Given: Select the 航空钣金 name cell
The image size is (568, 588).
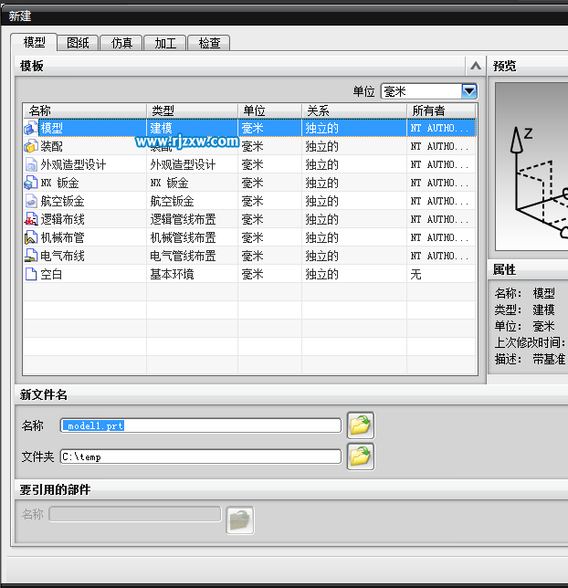Looking at the screenshot, I should pos(62,202).
